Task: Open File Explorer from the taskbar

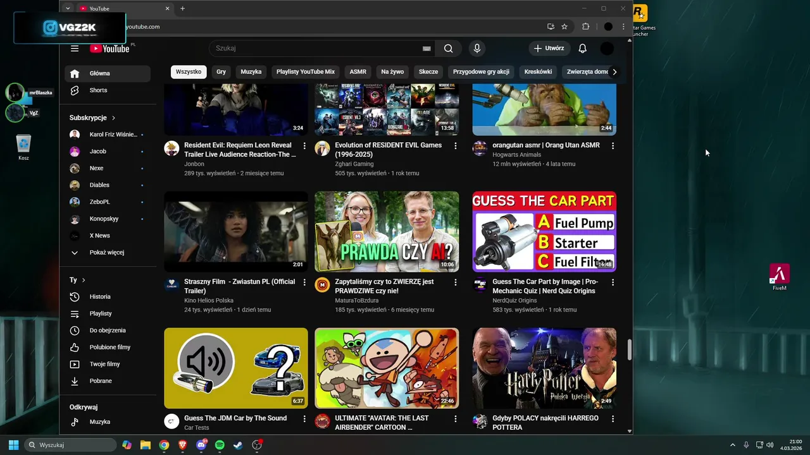Action: (146, 445)
